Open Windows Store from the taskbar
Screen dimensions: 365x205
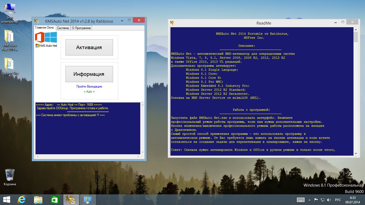click(55, 200)
